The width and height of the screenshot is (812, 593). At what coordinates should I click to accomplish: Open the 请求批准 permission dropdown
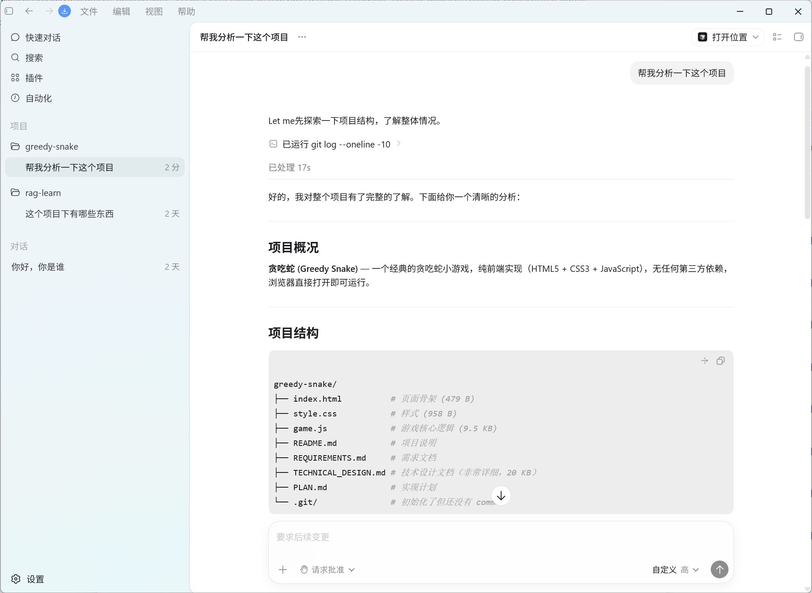pos(328,569)
